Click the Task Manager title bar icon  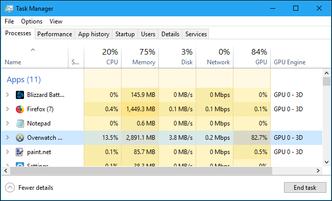pyautogui.click(x=9, y=9)
